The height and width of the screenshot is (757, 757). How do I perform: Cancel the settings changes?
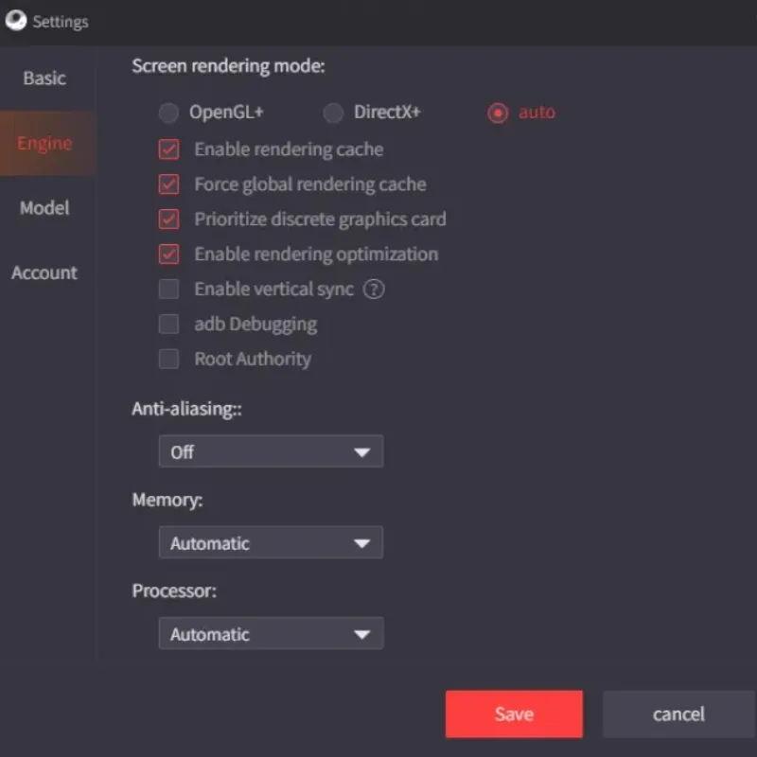pos(678,713)
